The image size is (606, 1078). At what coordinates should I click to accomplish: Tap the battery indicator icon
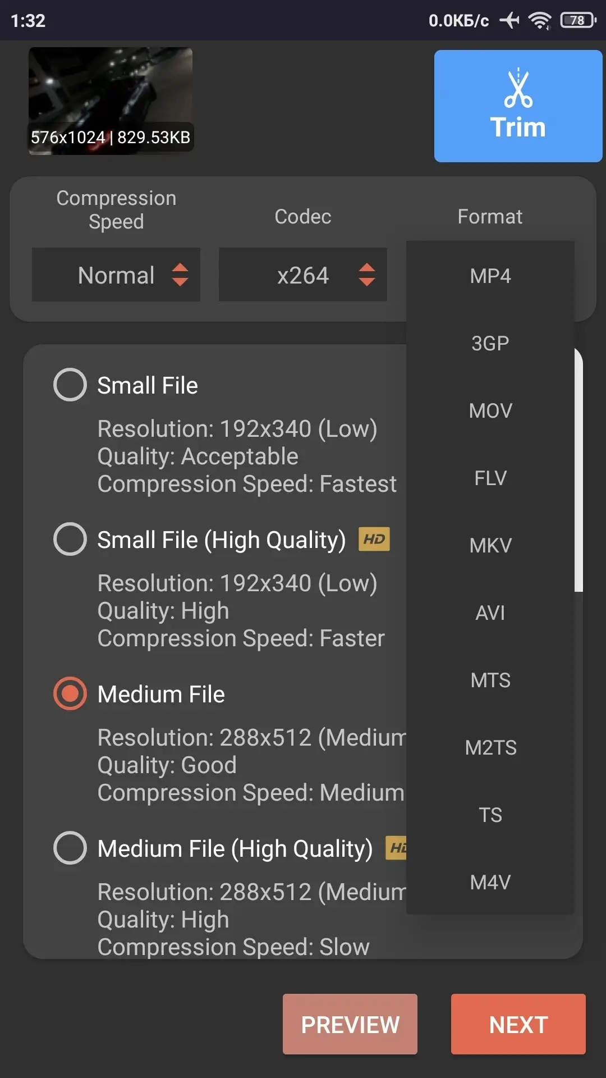pos(578,21)
